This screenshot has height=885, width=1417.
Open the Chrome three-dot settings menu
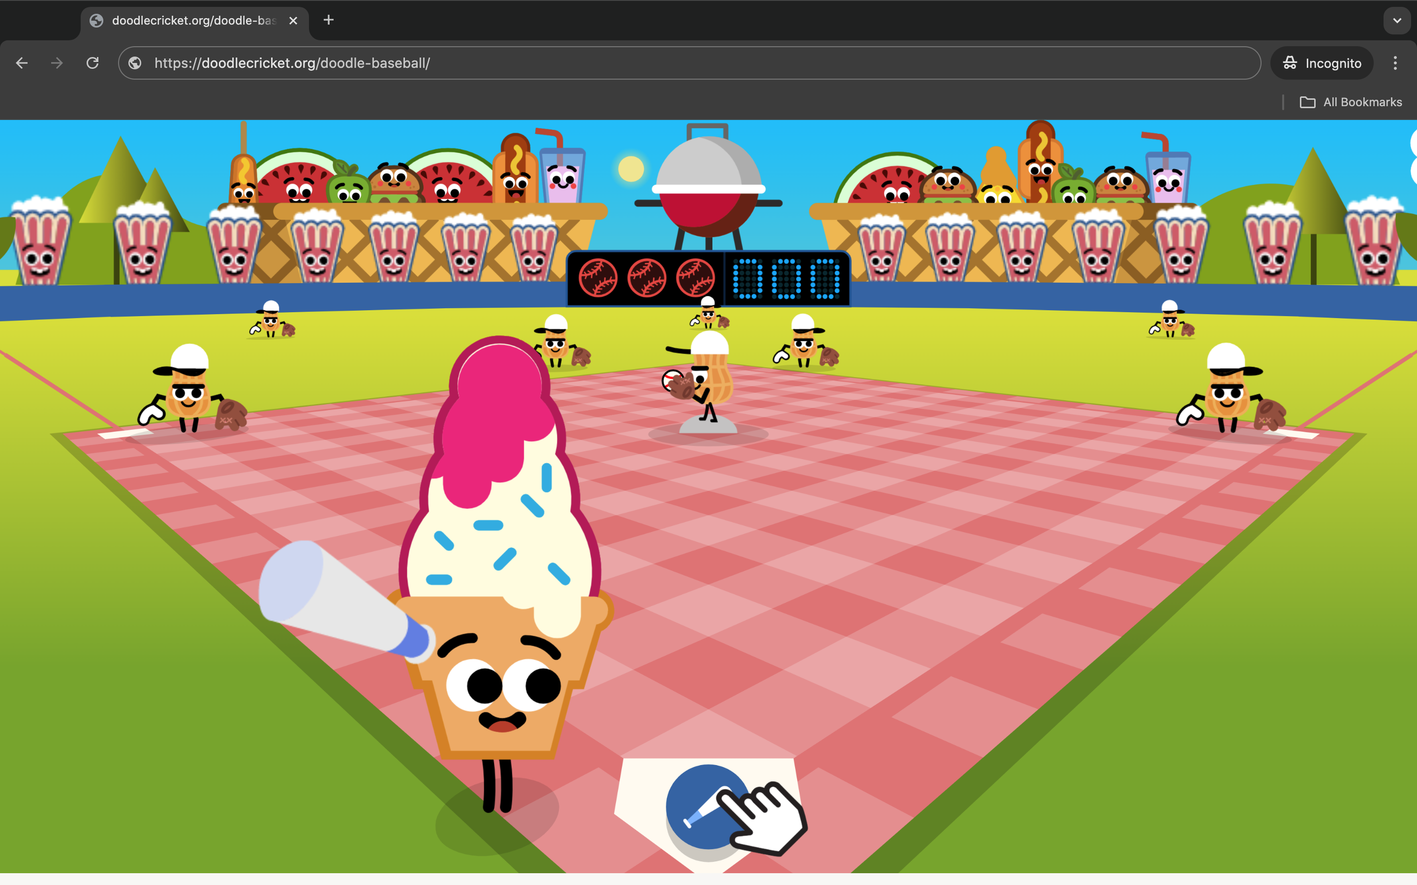coord(1395,62)
